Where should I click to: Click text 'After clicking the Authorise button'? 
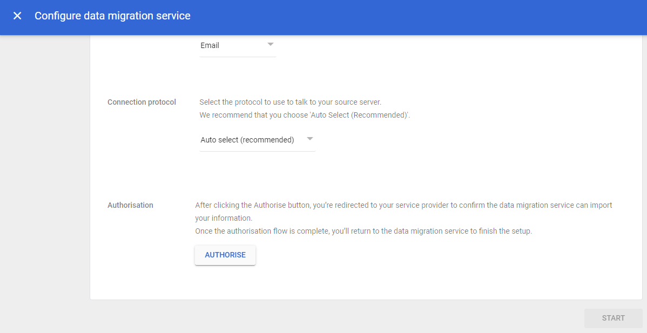(x=252, y=205)
